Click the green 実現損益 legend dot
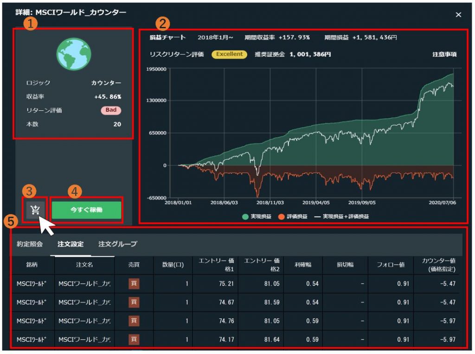Screen dimensions: 475x354 pyautogui.click(x=245, y=217)
